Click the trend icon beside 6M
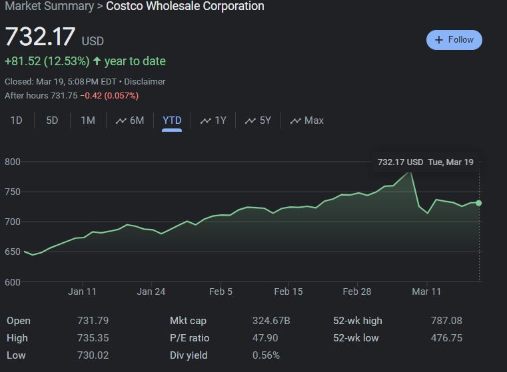The height and width of the screenshot is (372, 507). click(x=121, y=120)
